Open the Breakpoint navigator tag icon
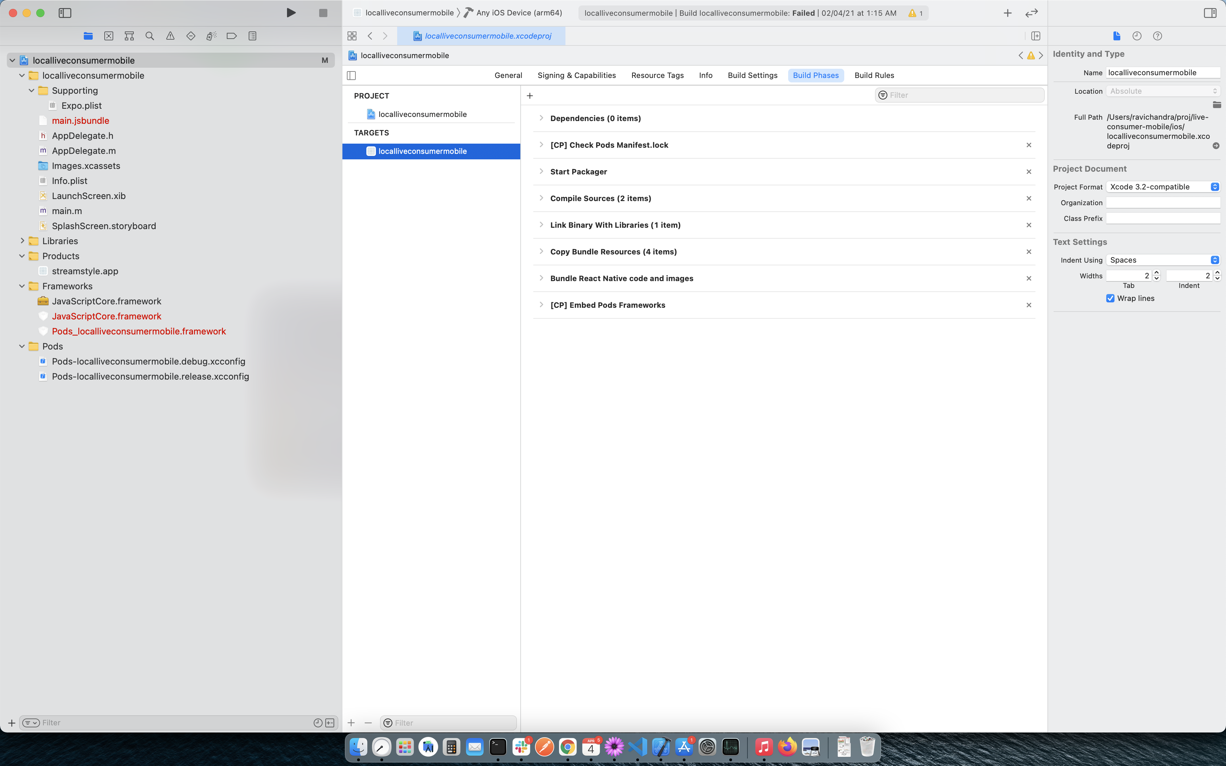 pos(232,36)
